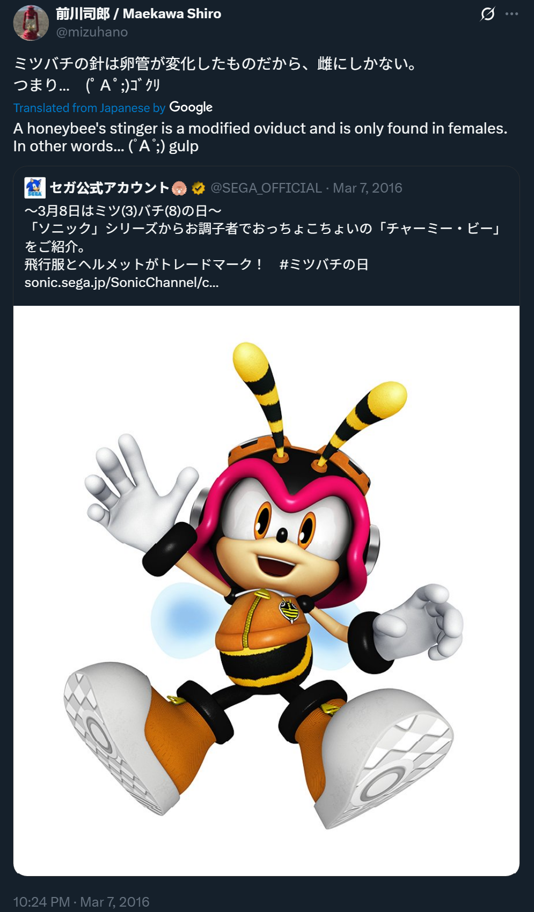Click the Mar 7, 2016 quoted tweet date

pos(368,188)
